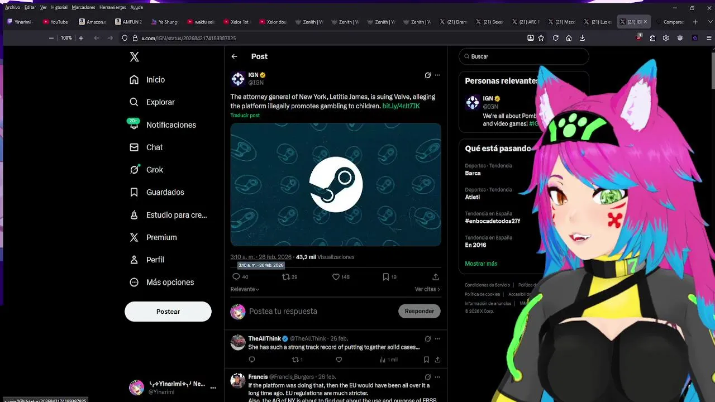Click the Buscar search field

(524, 56)
